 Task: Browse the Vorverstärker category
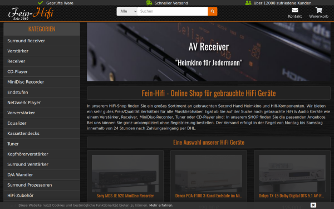(42, 113)
